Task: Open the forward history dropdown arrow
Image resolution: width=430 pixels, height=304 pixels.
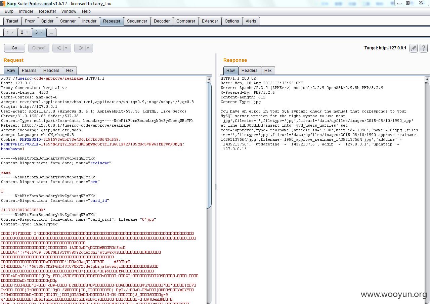Action: pos(88,48)
